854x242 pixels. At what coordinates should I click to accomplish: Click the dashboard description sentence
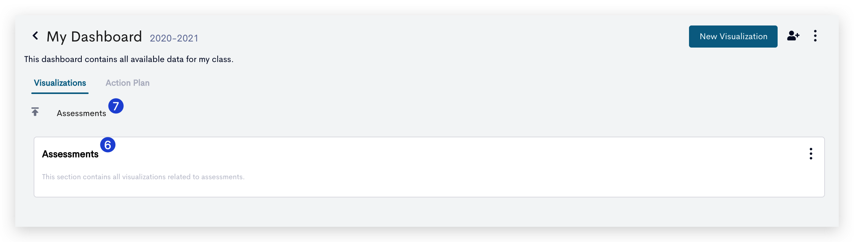(129, 59)
